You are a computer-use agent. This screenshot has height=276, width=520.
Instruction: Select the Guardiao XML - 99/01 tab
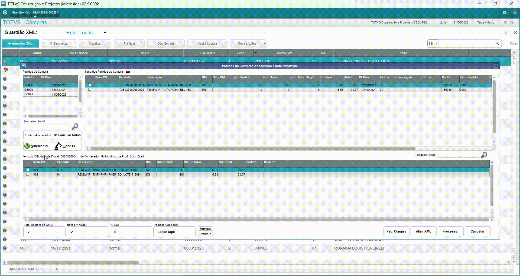[x=34, y=12]
